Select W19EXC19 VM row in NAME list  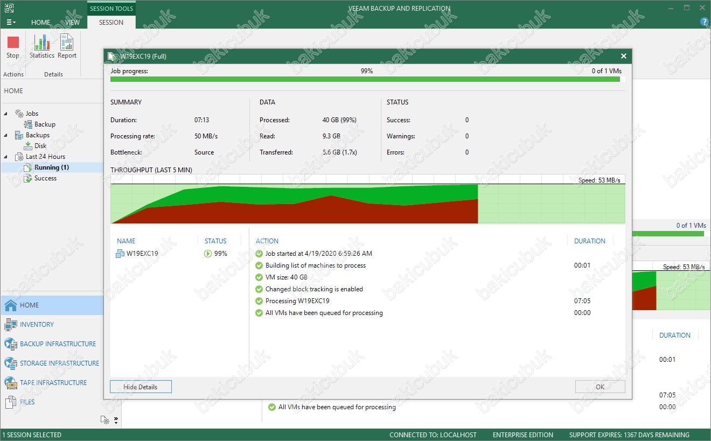pyautogui.click(x=179, y=254)
